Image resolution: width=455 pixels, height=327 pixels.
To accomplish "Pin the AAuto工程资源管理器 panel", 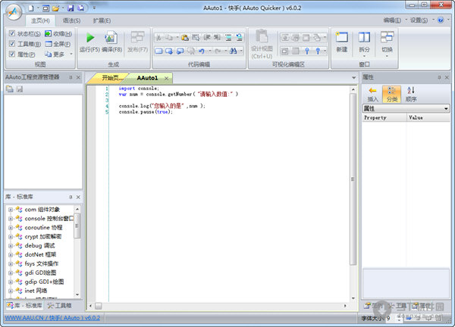I will [x=71, y=77].
